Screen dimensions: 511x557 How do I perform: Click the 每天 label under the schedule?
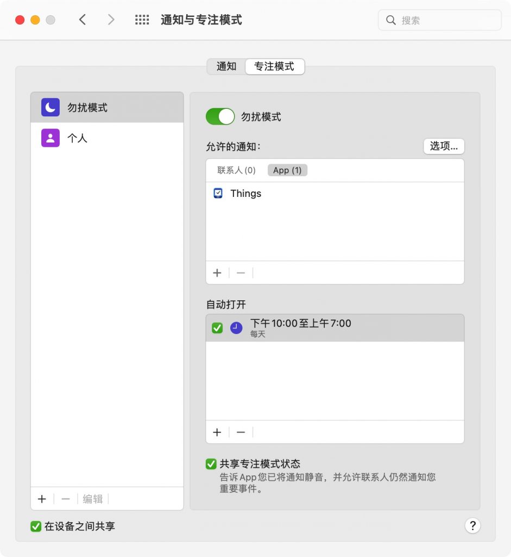click(258, 335)
